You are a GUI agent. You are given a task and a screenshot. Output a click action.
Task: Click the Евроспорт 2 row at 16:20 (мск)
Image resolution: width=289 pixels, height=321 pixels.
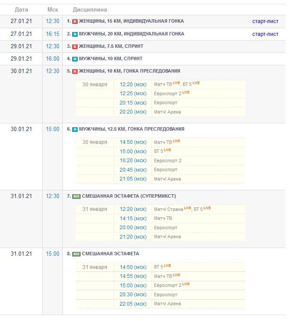[x=168, y=160]
